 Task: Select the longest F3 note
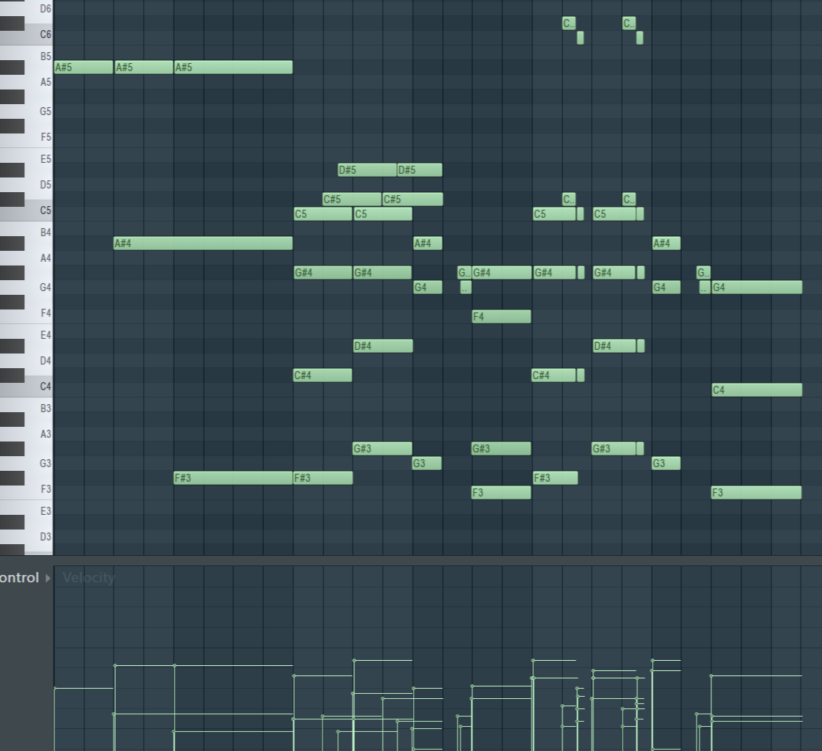pos(756,493)
